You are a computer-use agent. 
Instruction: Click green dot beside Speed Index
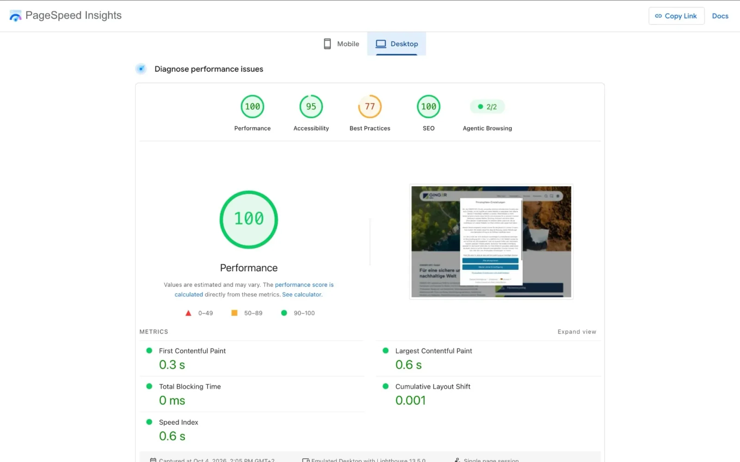149,422
